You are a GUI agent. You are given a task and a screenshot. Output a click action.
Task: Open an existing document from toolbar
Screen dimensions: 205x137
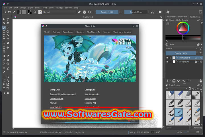[9, 12]
